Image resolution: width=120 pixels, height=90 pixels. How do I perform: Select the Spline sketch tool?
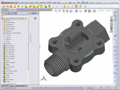(115, 62)
